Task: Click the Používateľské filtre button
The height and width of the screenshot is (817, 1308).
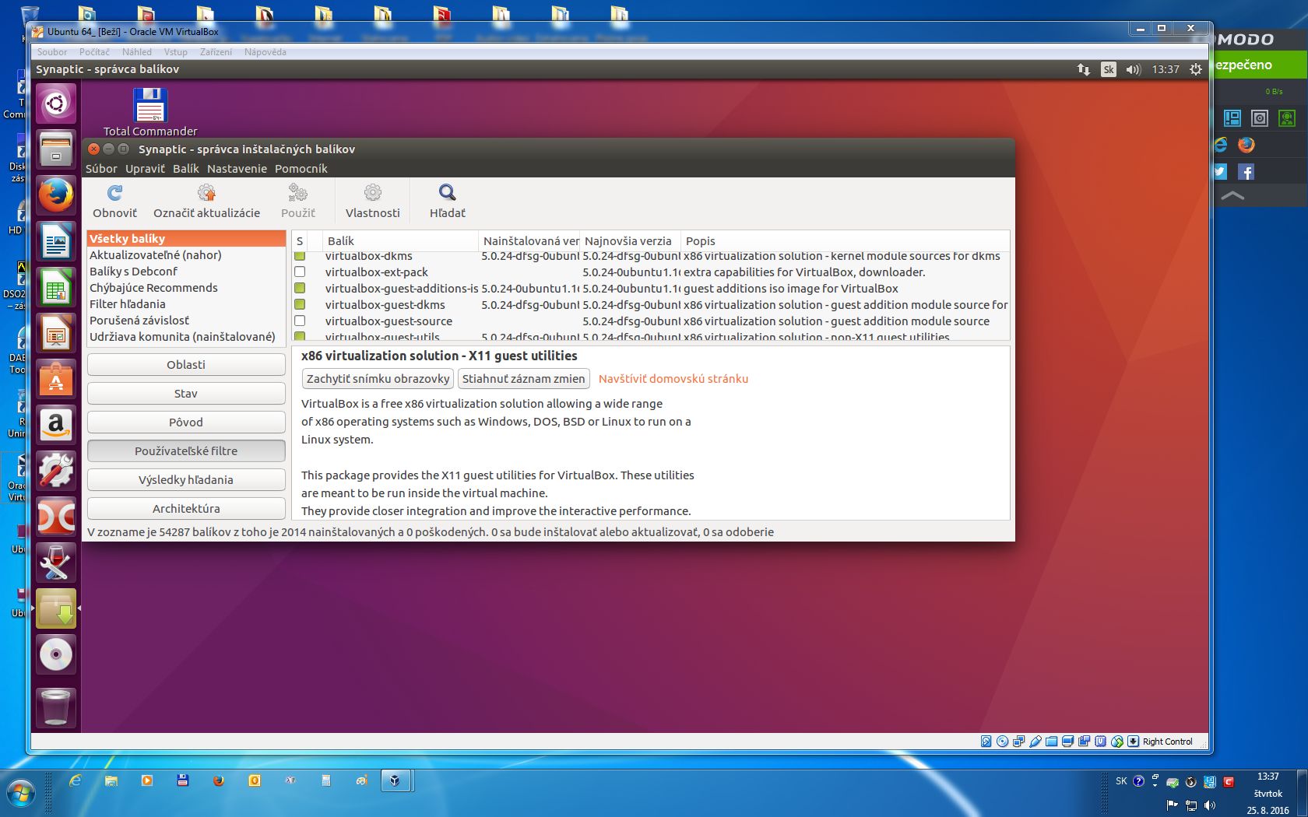Action: tap(186, 451)
